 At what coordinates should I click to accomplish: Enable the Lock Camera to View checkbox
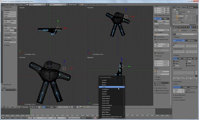point(155,39)
